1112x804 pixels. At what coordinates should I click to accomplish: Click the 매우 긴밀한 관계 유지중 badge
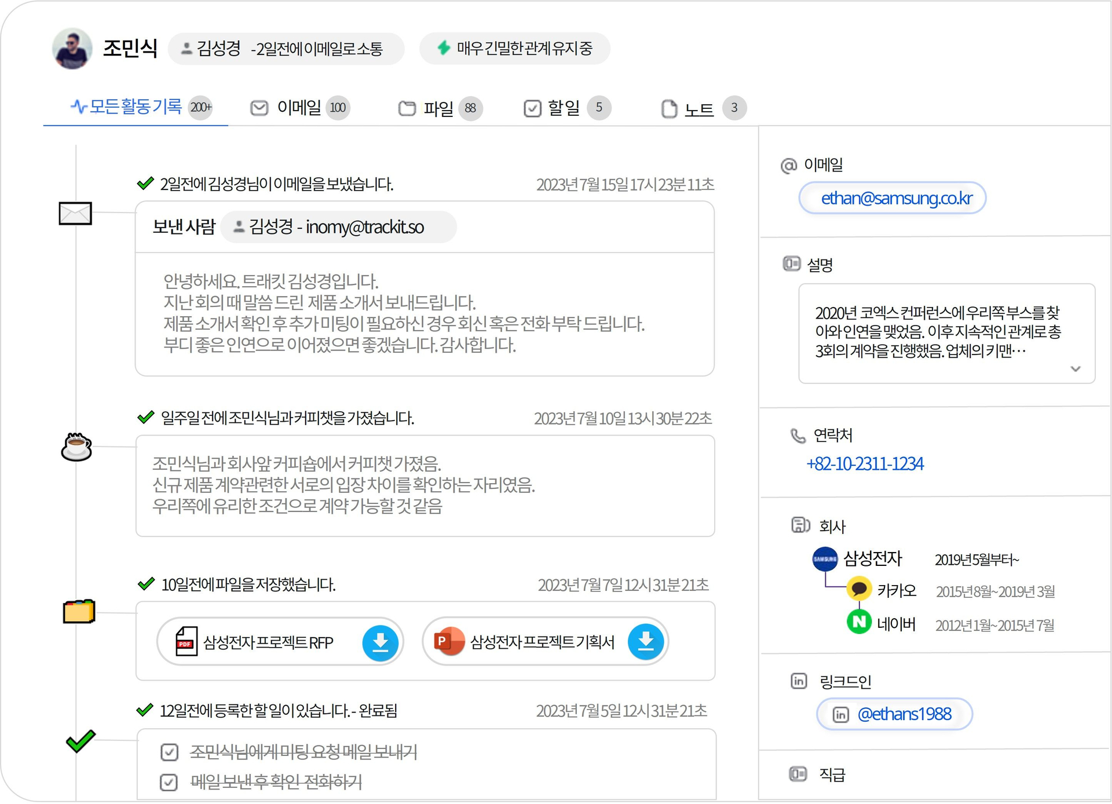click(514, 48)
